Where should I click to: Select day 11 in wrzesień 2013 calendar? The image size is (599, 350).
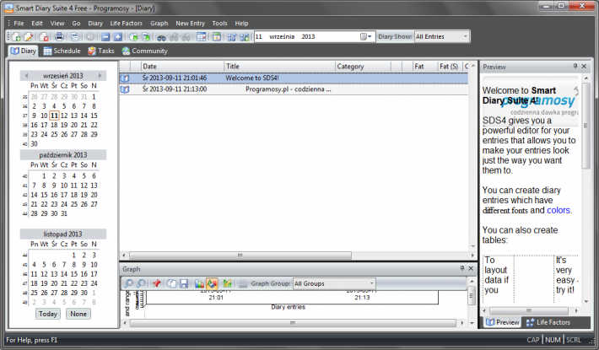[x=54, y=116]
